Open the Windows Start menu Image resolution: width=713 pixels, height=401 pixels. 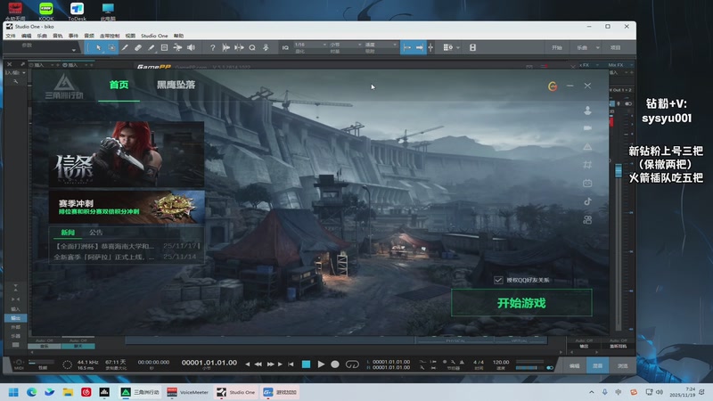[13, 392]
